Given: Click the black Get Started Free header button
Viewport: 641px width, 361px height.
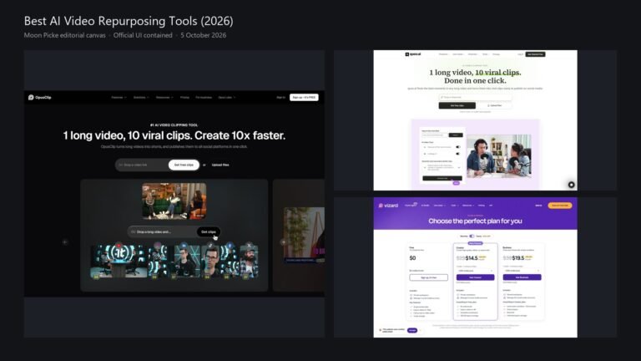Looking at the screenshot, I should 535,54.
